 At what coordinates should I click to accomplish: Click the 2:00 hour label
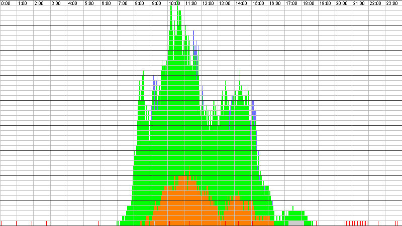tap(39, 4)
